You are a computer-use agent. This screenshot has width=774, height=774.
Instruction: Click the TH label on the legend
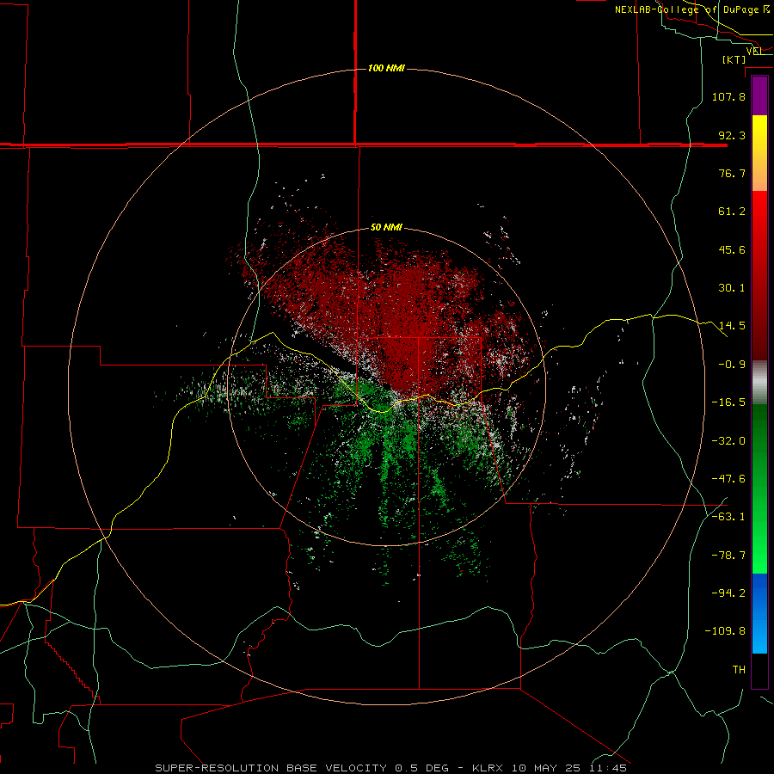(739, 670)
